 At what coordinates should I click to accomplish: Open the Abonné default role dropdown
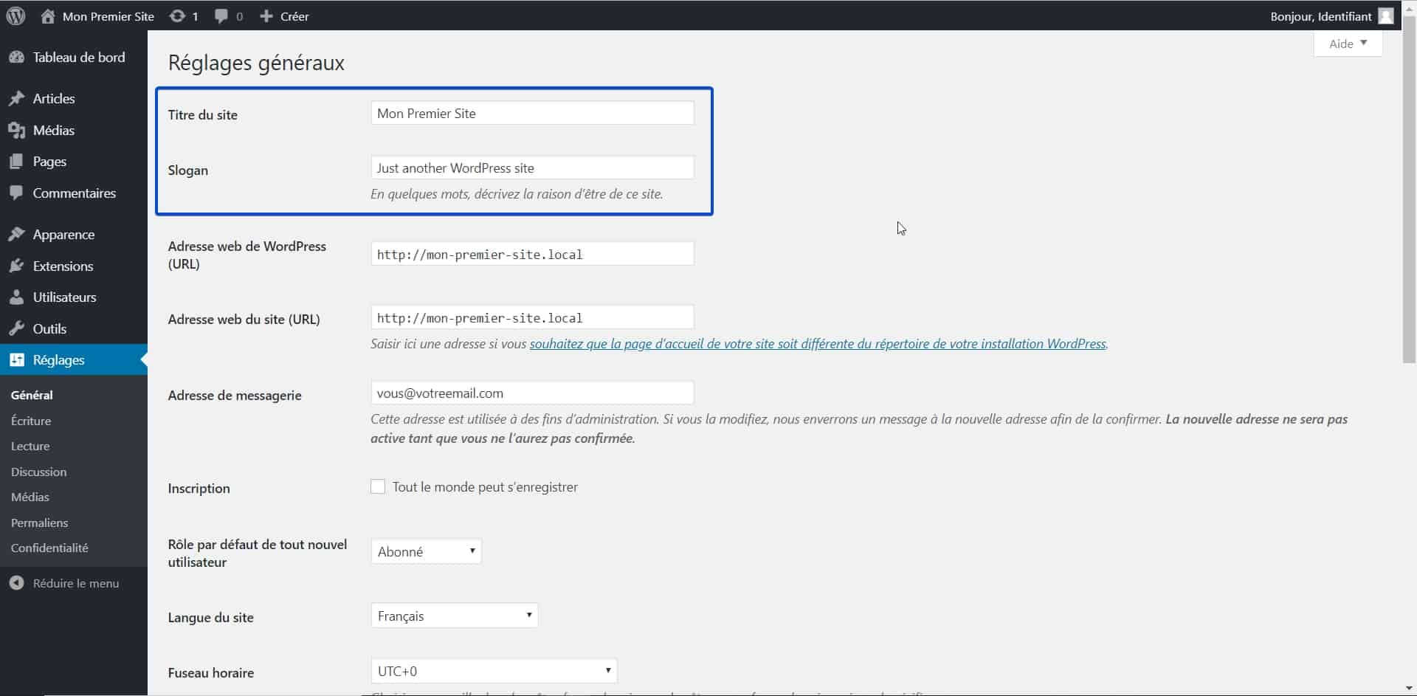(x=427, y=551)
